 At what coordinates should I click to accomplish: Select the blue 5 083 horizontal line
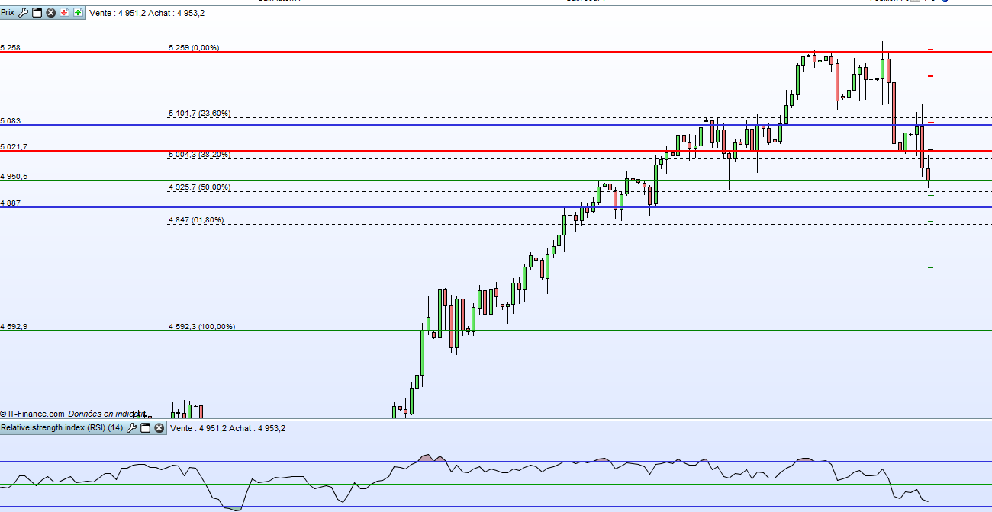click(496, 125)
